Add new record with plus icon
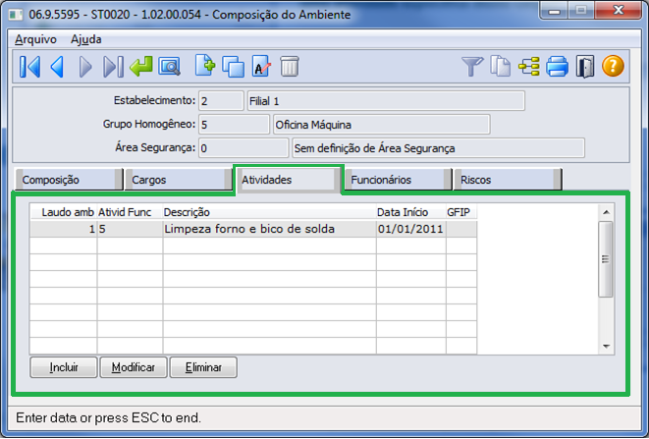This screenshot has width=649, height=439. (x=205, y=66)
